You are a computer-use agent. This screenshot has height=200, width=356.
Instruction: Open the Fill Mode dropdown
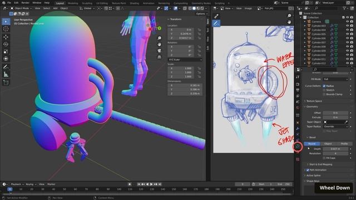[x=335, y=79]
